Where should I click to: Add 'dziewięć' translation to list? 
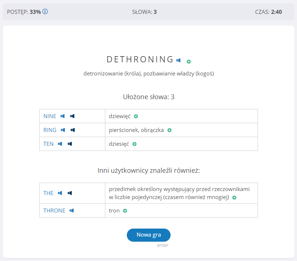[x=136, y=116]
